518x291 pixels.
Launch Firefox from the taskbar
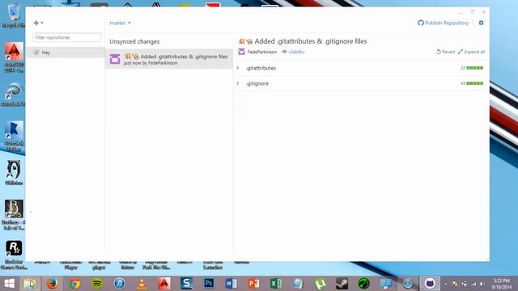[52, 284]
